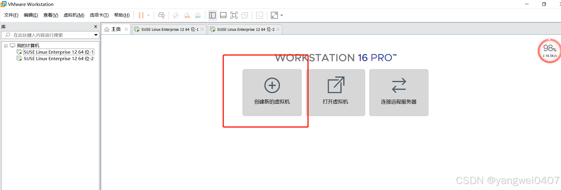Select 我的计算机 in the library tree
The height and width of the screenshot is (190, 561).
coord(28,46)
